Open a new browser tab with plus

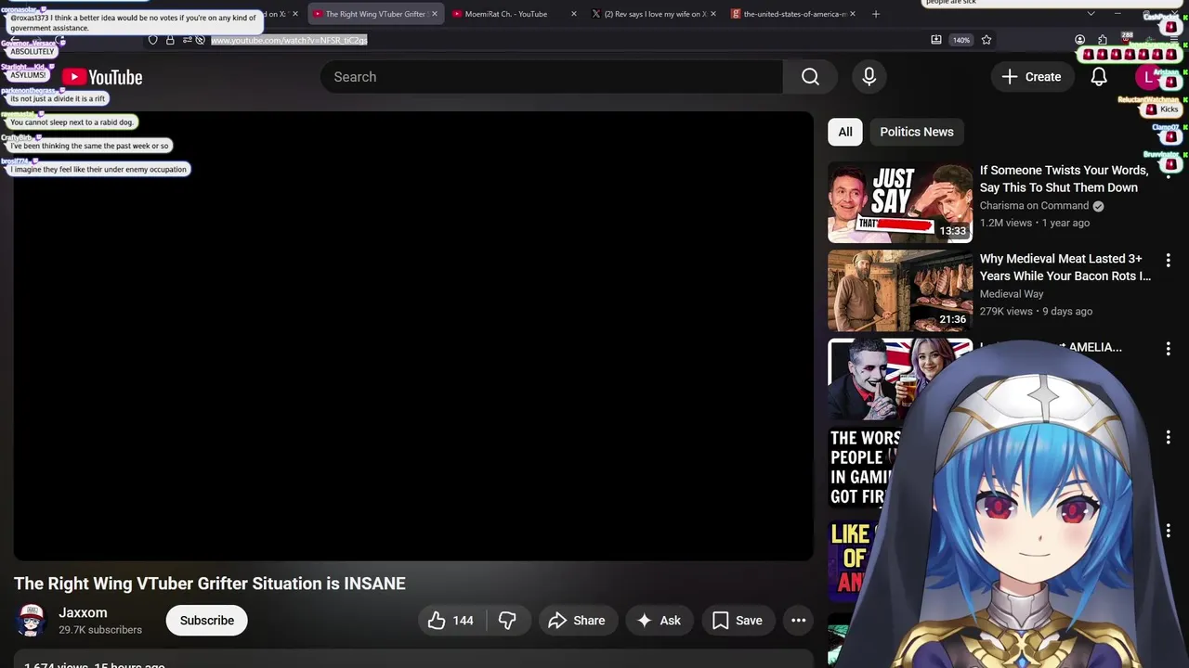tap(875, 14)
